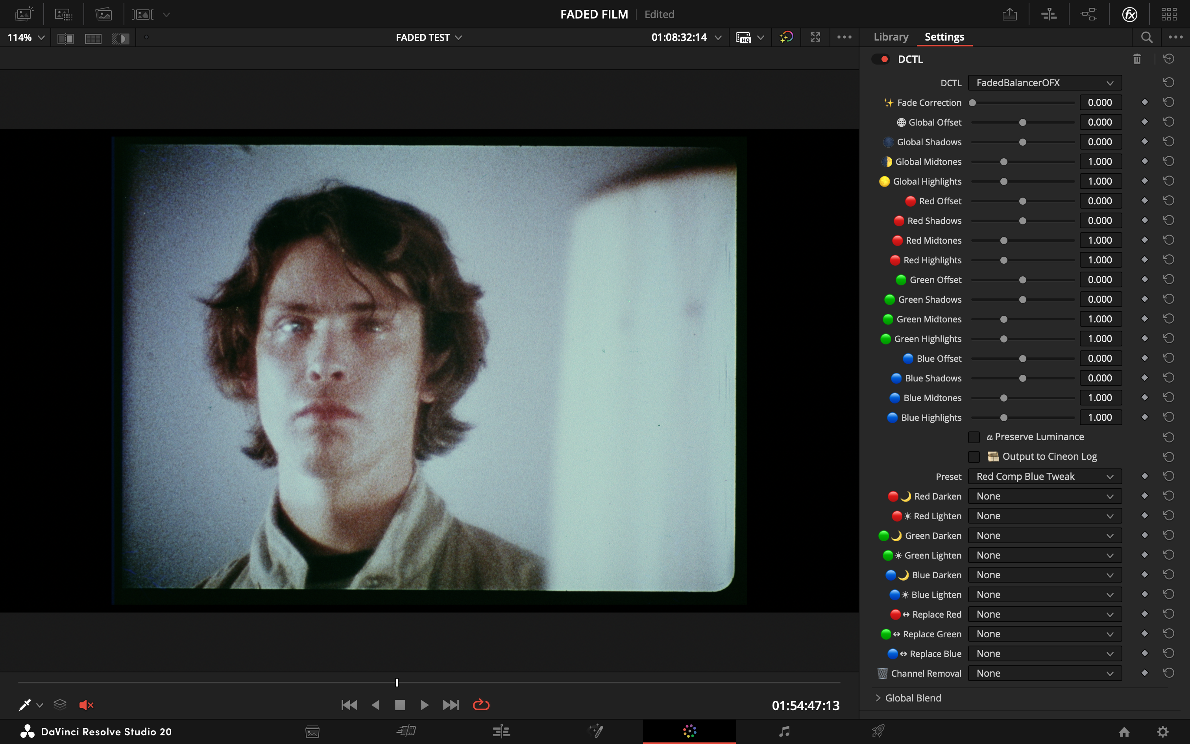This screenshot has width=1190, height=744.
Task: Click the DCTL effect trash delete icon
Action: pos(1137,59)
